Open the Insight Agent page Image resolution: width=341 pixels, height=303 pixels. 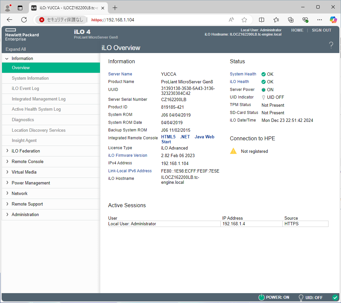(x=51, y=141)
